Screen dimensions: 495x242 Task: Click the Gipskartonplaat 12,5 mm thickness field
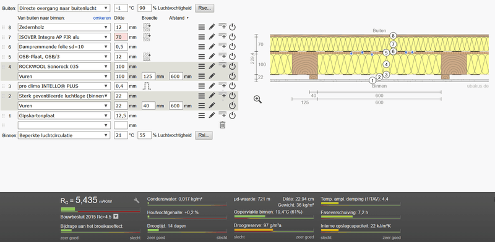tap(121, 115)
